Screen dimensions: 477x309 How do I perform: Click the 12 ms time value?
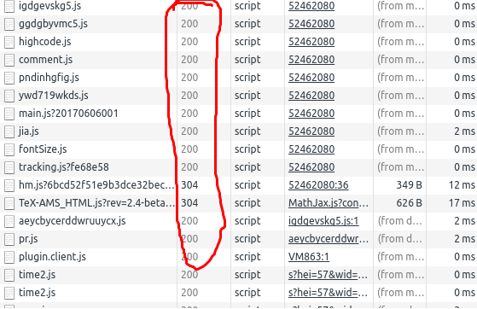pos(462,185)
